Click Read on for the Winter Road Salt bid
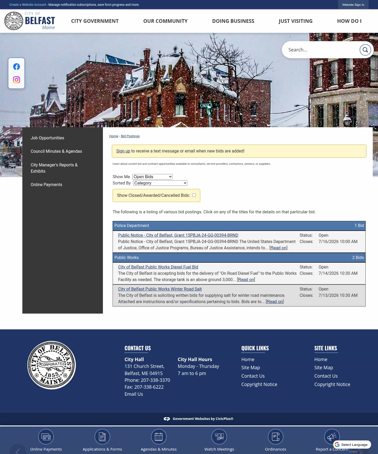 [275, 302]
